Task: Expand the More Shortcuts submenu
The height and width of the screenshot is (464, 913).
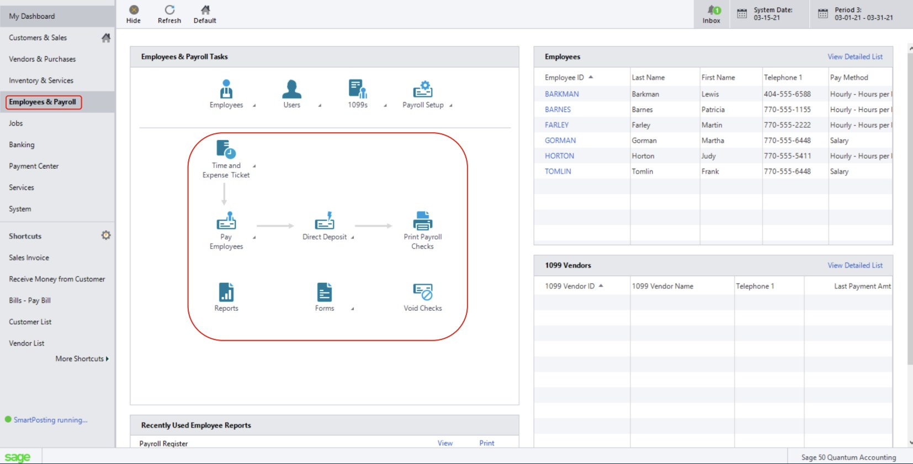Action: (x=82, y=359)
